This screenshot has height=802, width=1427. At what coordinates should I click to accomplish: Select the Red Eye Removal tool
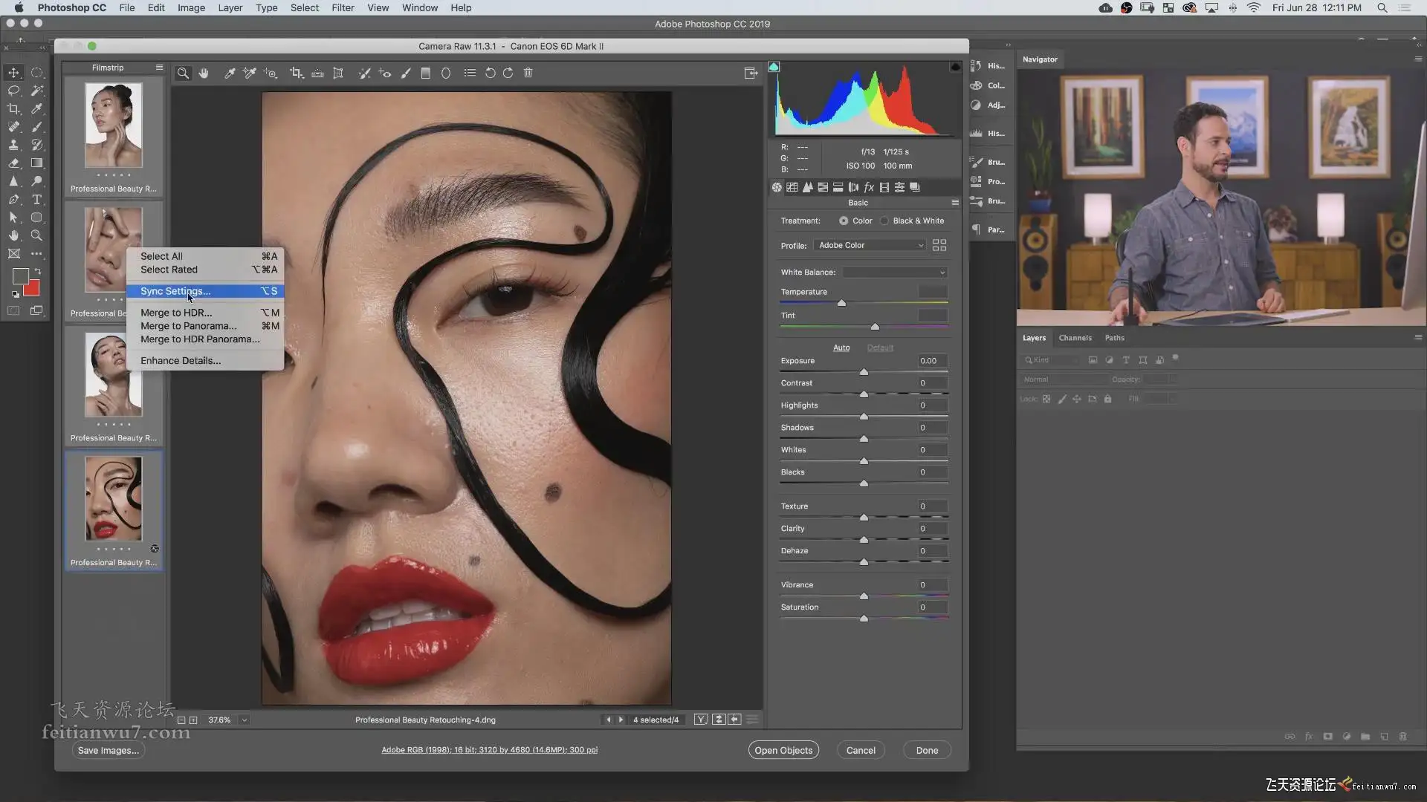384,73
